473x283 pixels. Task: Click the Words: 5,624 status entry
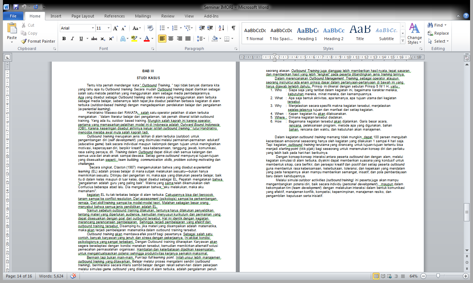(x=51, y=276)
